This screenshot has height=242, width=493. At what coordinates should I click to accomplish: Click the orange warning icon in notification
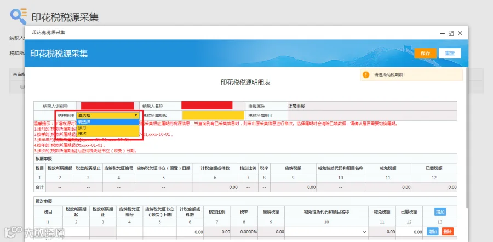pos(366,75)
